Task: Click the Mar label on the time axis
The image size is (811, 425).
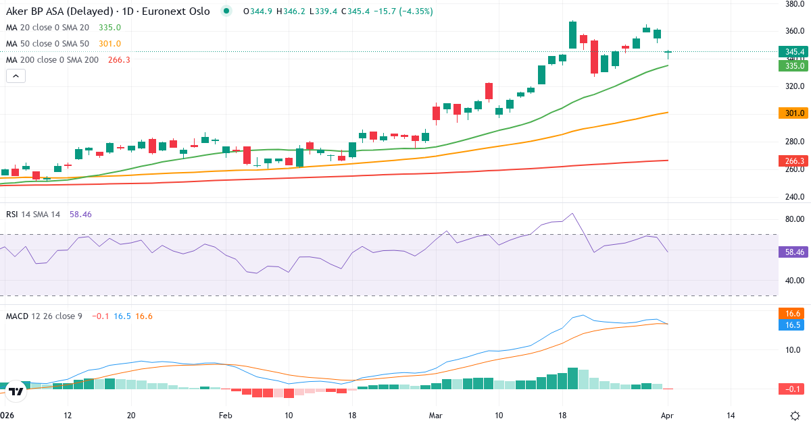Action: pos(436,416)
